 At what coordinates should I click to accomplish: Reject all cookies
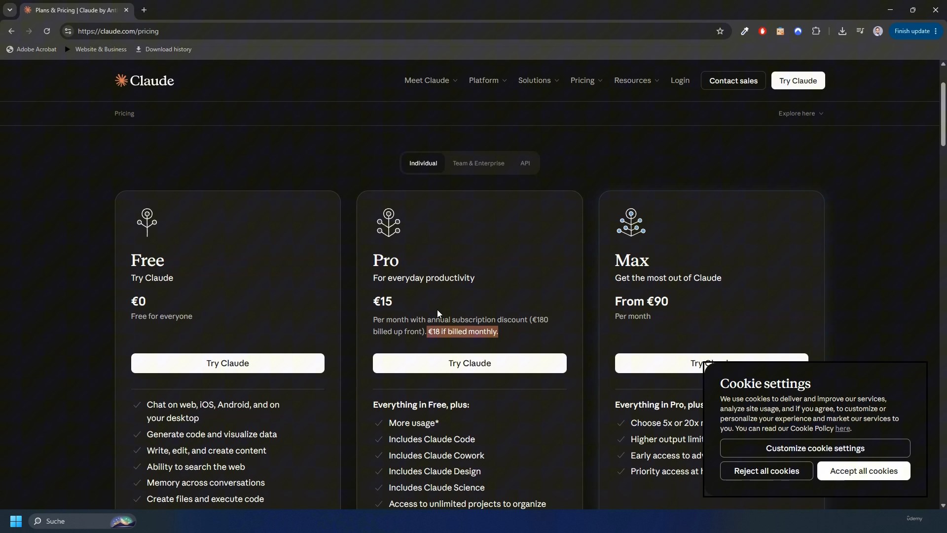[766, 471]
